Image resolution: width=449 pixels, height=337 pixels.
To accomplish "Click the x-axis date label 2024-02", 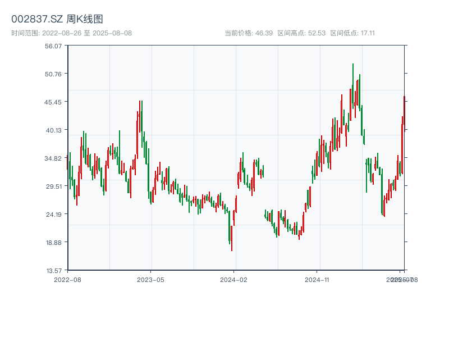I will (233, 280).
